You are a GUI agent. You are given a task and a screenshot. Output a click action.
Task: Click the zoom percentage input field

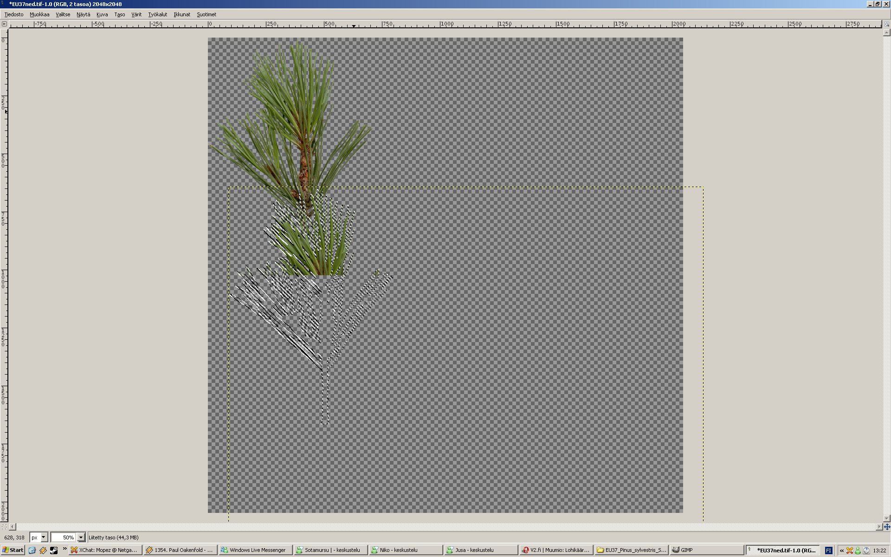pyautogui.click(x=64, y=538)
